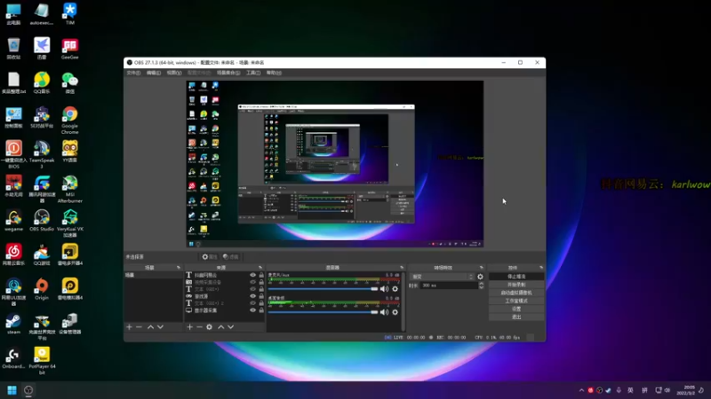Image resolution: width=711 pixels, height=399 pixels.
Task: Pop out the 来源 dock panel
Action: click(260, 268)
